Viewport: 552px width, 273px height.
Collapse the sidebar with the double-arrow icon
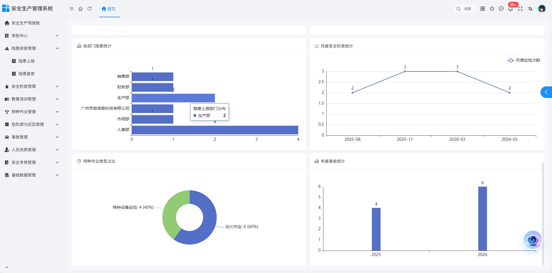coord(7,267)
